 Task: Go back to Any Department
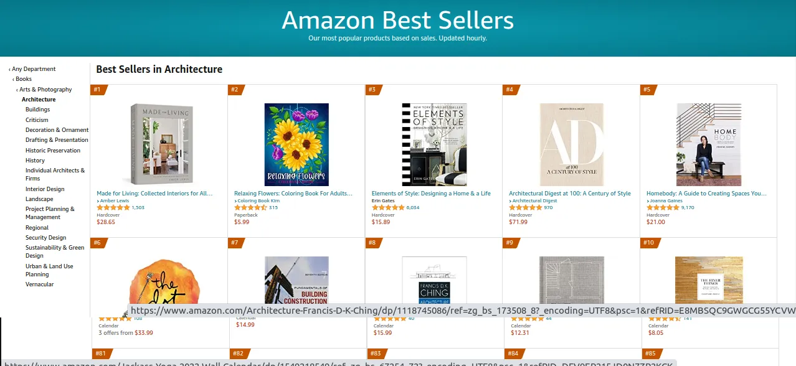click(x=34, y=69)
